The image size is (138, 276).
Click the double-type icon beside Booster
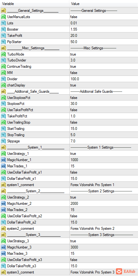pos(3,29)
